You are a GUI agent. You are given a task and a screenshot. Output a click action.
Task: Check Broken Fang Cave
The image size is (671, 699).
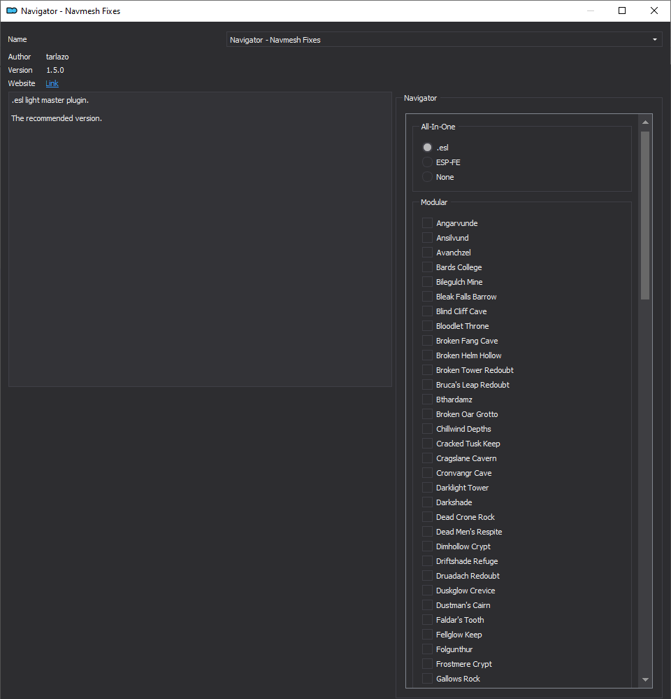pyautogui.click(x=427, y=341)
